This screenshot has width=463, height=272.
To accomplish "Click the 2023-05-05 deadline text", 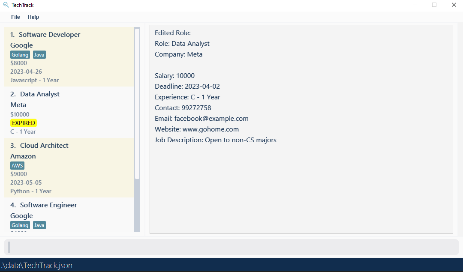I will (26, 182).
